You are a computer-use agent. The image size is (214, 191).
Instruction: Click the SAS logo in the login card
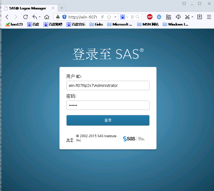click(134, 139)
